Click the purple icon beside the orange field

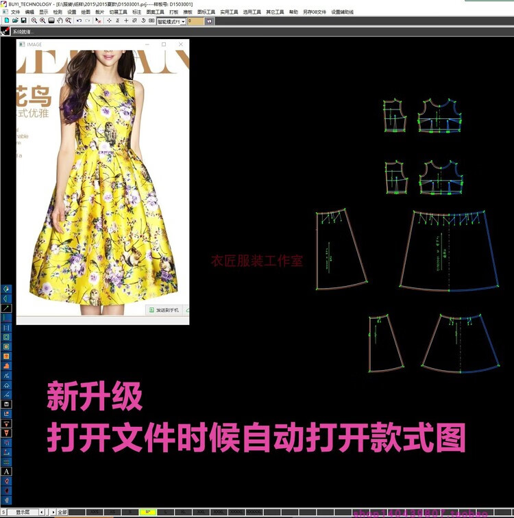(210, 21)
